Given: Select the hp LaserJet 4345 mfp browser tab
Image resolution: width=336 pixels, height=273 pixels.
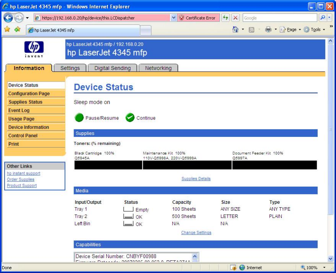Looking at the screenshot, I should (x=83, y=30).
